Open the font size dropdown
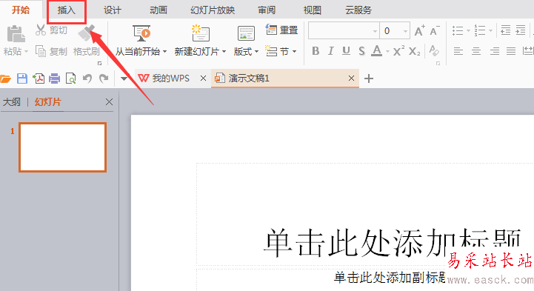 point(405,31)
